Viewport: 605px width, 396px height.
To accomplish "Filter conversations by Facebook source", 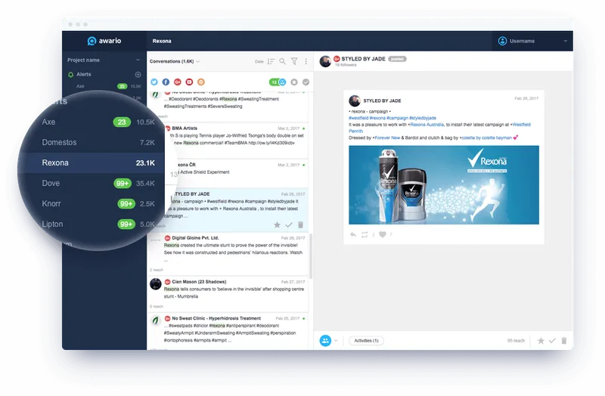I will [166, 82].
